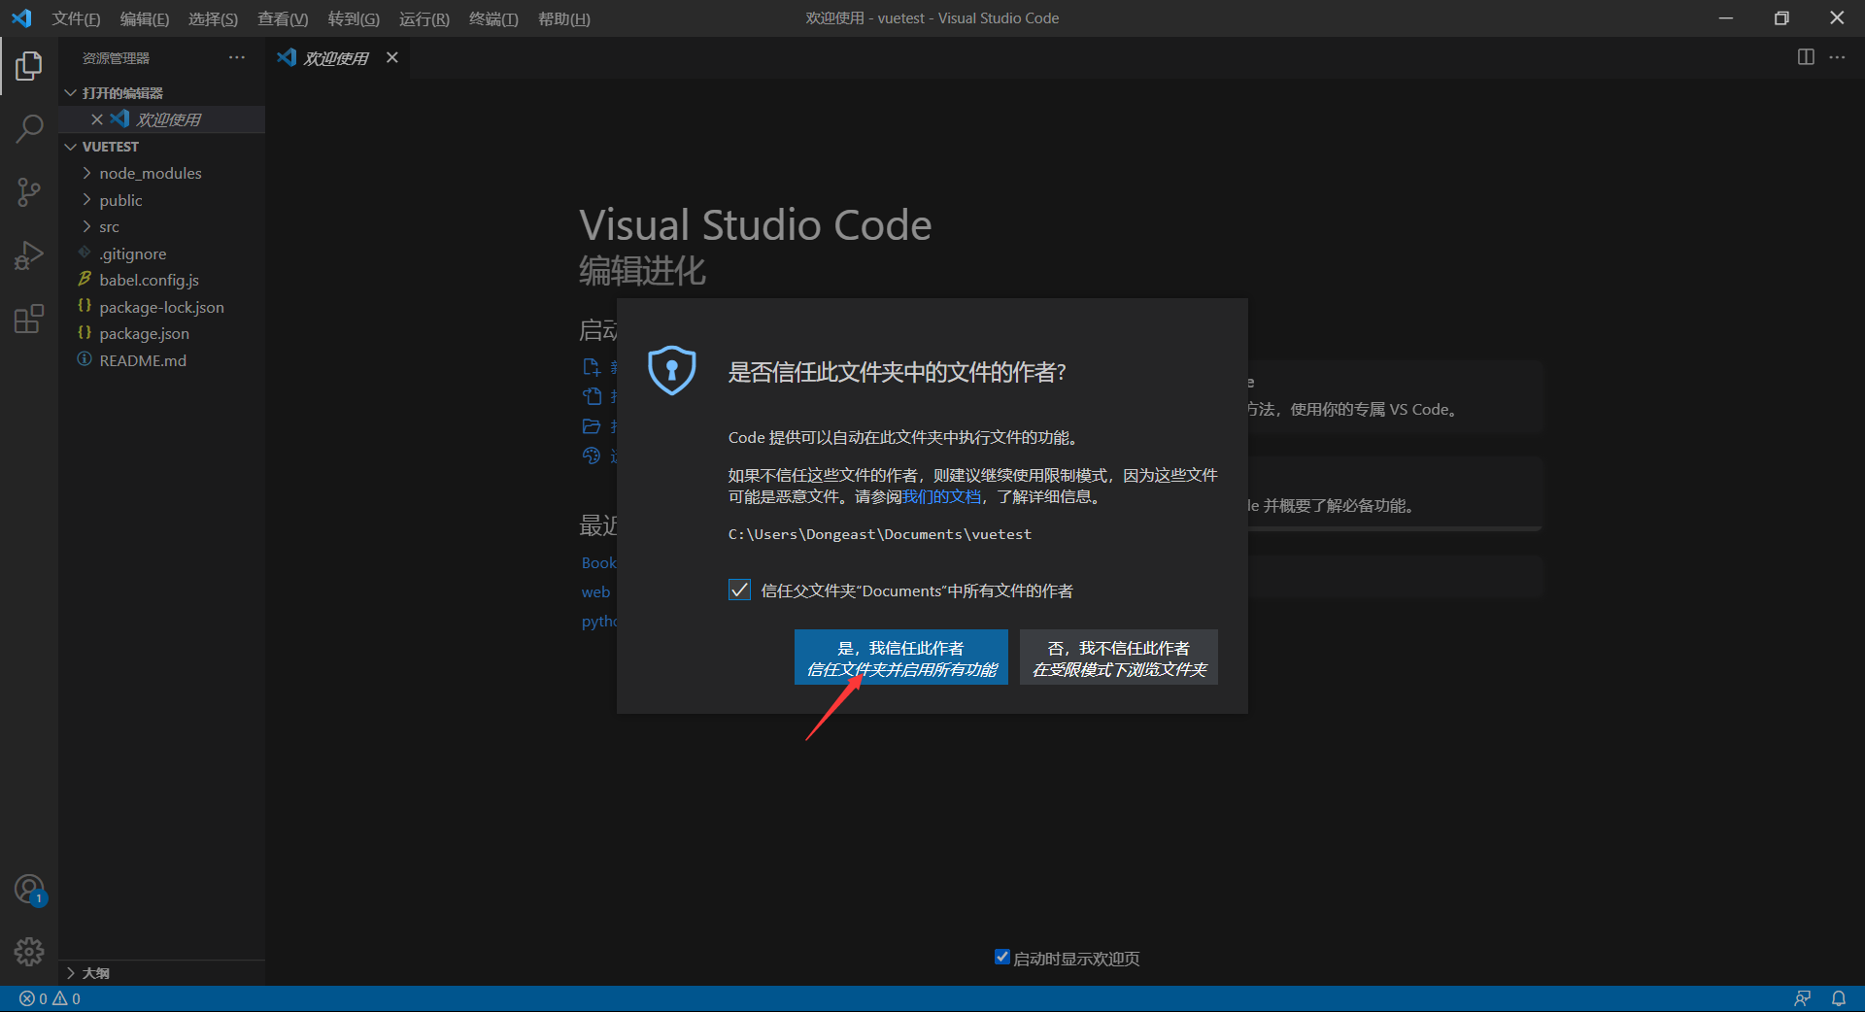The image size is (1865, 1012).
Task: Open the 转到(G) menu
Action: pos(354,18)
